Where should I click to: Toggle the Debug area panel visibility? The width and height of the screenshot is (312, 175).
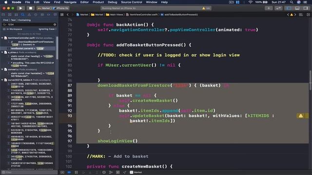[x=297, y=8]
